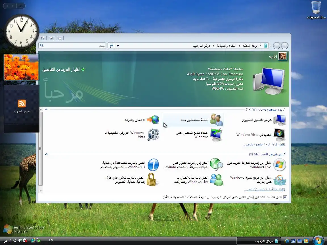Collapse the 'عروض من Microsoft' (offers) section
Image resolution: width=327 pixels, height=245 pixels.
point(46,154)
